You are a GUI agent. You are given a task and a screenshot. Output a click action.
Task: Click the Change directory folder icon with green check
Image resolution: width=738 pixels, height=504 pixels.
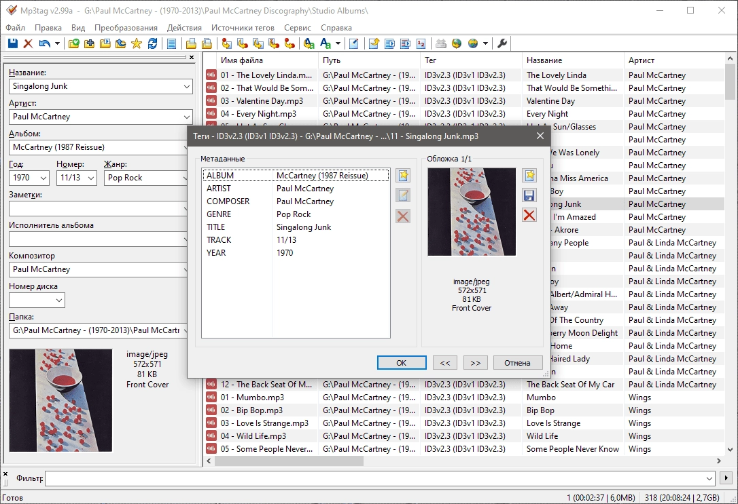coord(73,43)
